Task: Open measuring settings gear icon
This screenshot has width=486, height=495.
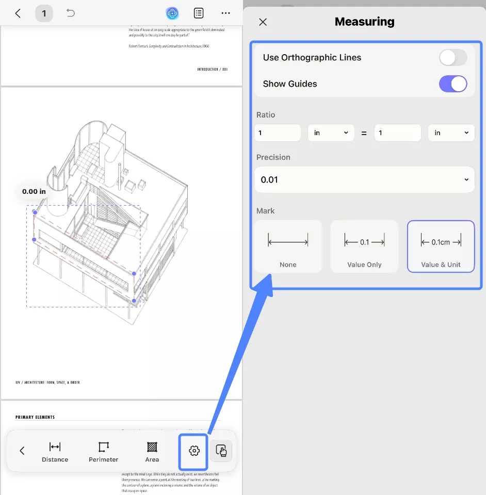Action: pyautogui.click(x=194, y=451)
